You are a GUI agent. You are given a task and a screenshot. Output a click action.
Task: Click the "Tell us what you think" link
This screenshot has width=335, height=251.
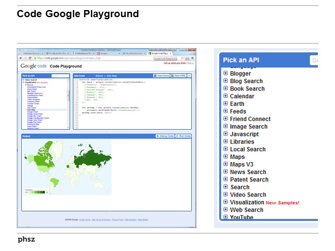174,64
